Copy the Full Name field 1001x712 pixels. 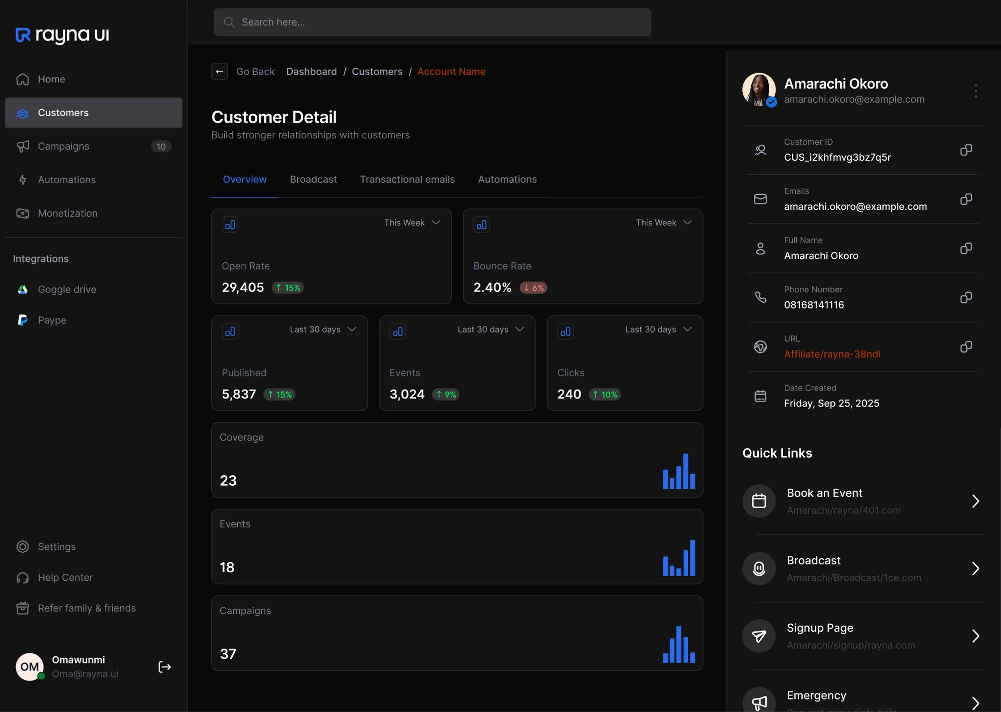click(x=966, y=249)
